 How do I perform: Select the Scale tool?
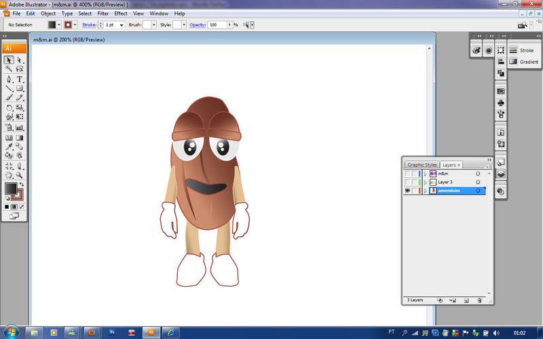click(20, 108)
